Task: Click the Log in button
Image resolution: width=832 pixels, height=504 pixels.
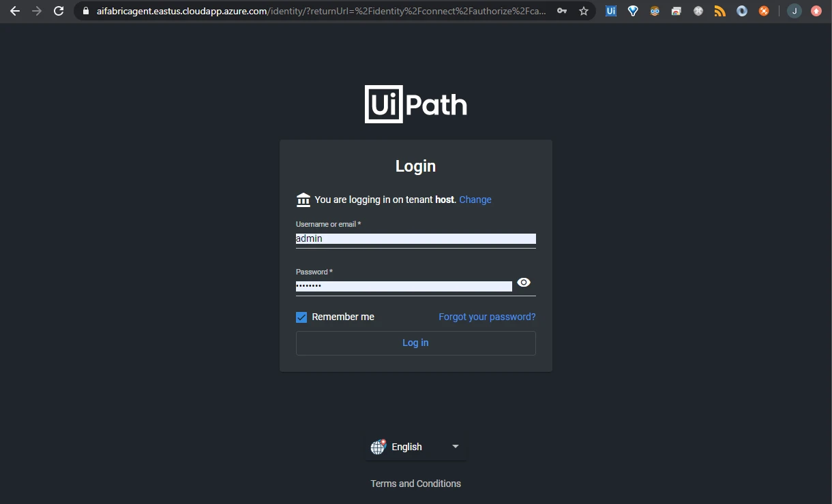Action: tap(416, 343)
